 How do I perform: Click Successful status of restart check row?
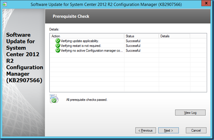point(133,46)
